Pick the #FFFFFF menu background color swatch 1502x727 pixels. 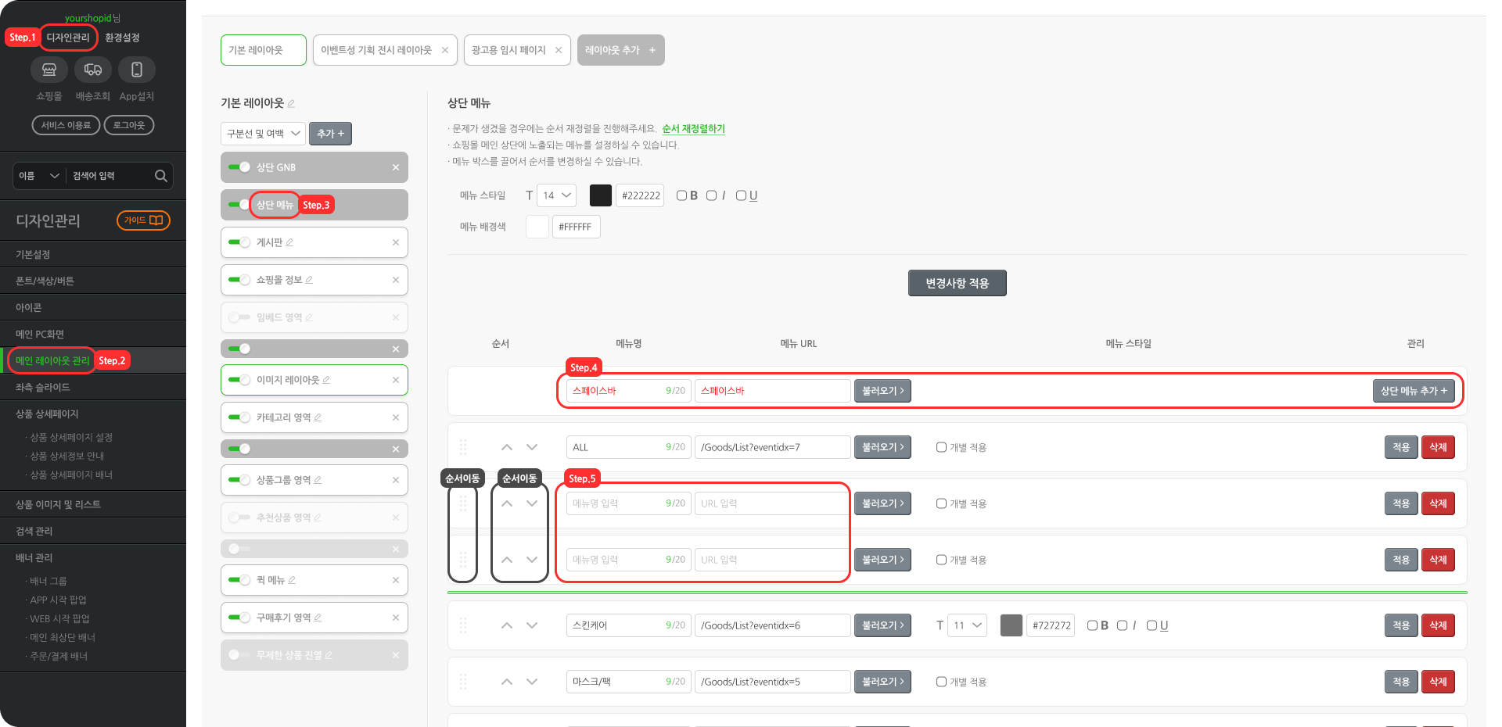pos(537,227)
